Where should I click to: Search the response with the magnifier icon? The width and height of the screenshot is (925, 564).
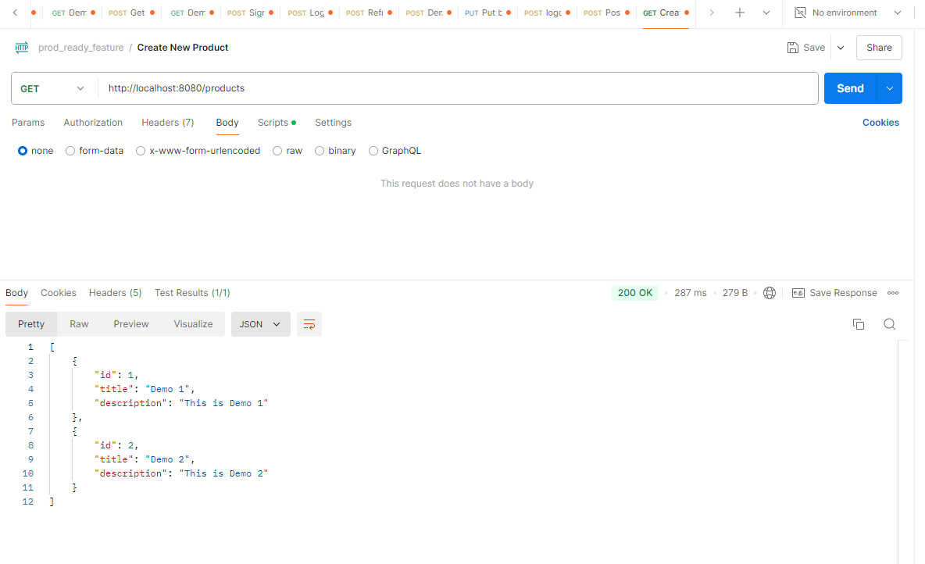click(x=890, y=324)
